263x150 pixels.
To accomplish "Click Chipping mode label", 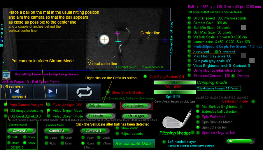I will tap(212, 82).
